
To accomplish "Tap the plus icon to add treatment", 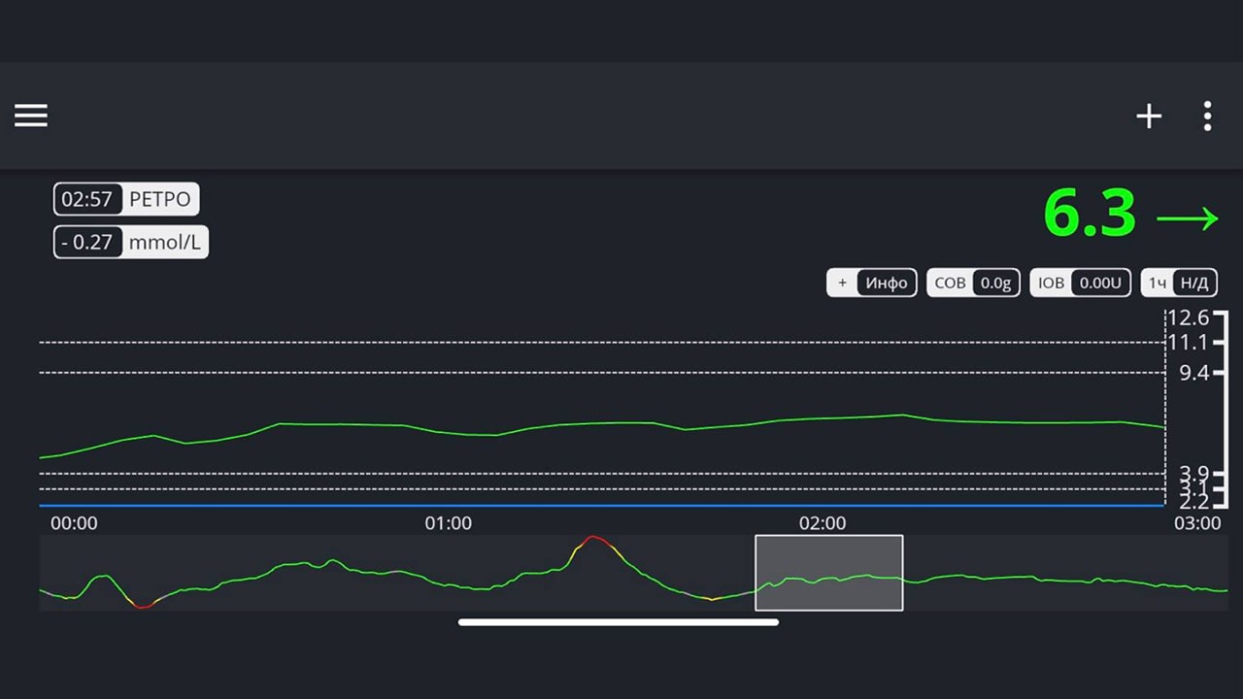I will click(1149, 116).
